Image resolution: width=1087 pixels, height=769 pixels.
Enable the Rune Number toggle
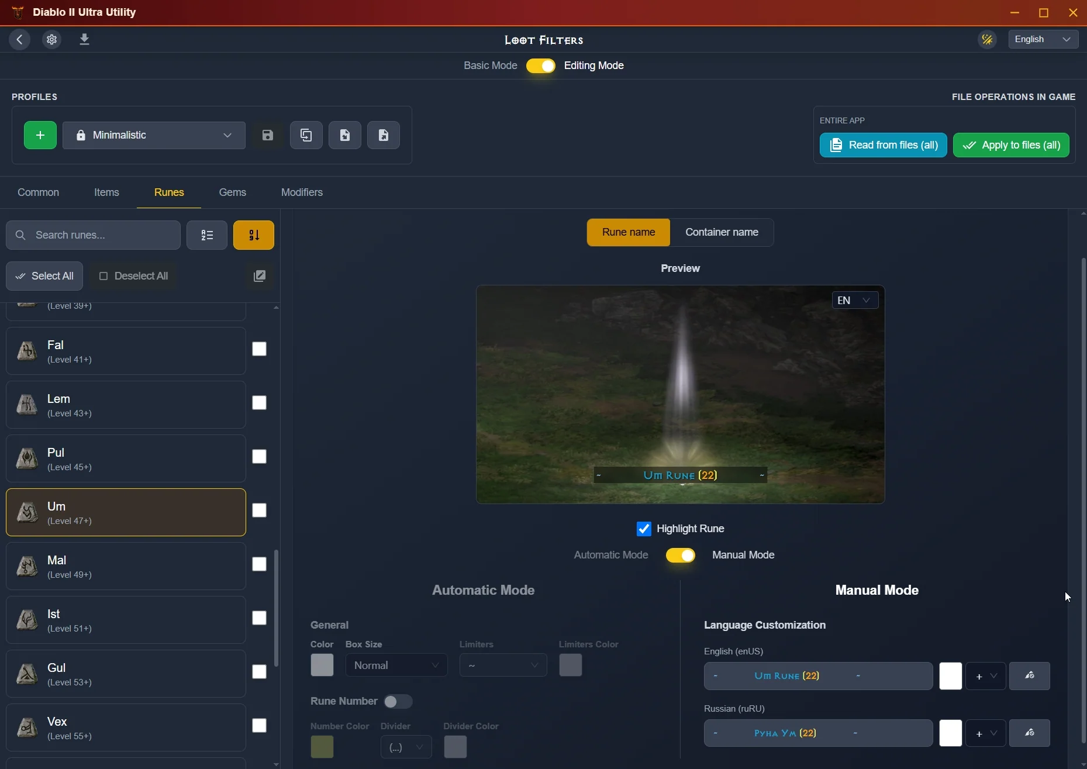tap(398, 701)
